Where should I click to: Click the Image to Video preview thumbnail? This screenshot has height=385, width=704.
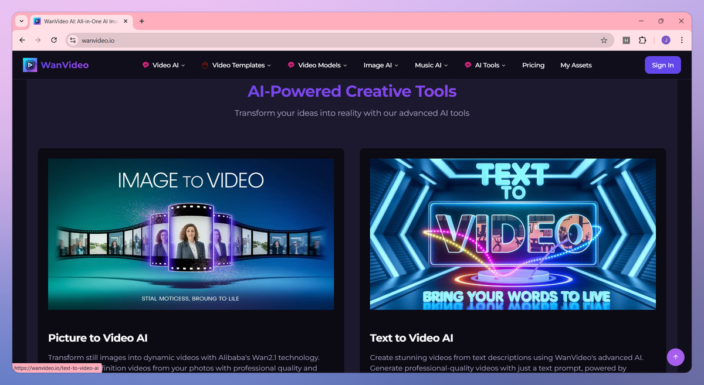(x=190, y=234)
